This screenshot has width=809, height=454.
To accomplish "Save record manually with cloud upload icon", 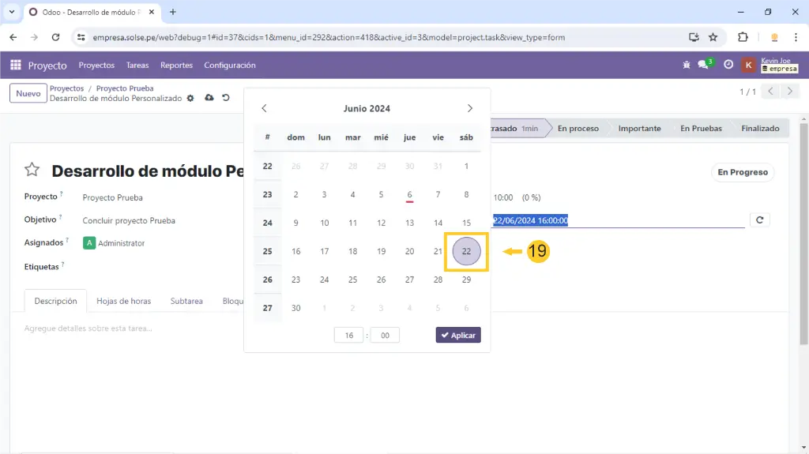I will (x=209, y=98).
